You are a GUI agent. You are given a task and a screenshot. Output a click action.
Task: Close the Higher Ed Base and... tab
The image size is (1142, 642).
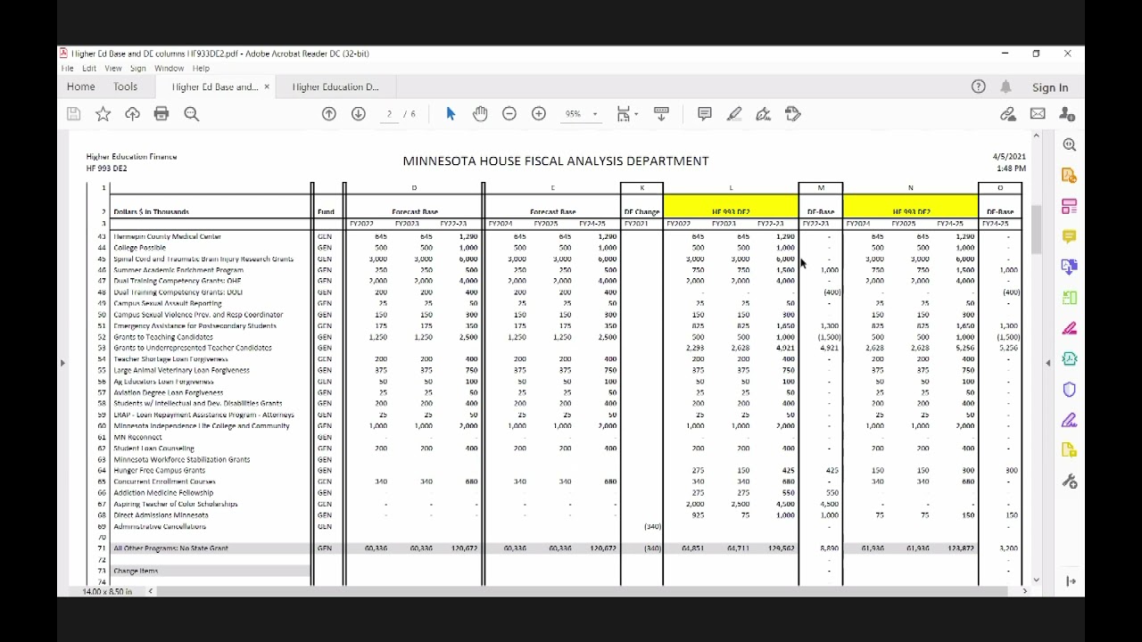266,86
